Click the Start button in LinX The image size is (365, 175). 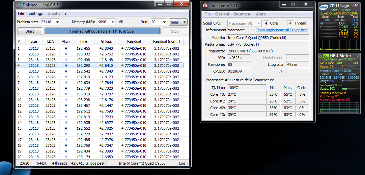[30, 31]
